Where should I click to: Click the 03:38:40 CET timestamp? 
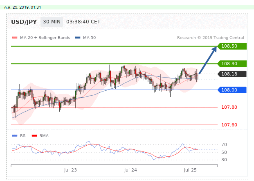click(83, 22)
